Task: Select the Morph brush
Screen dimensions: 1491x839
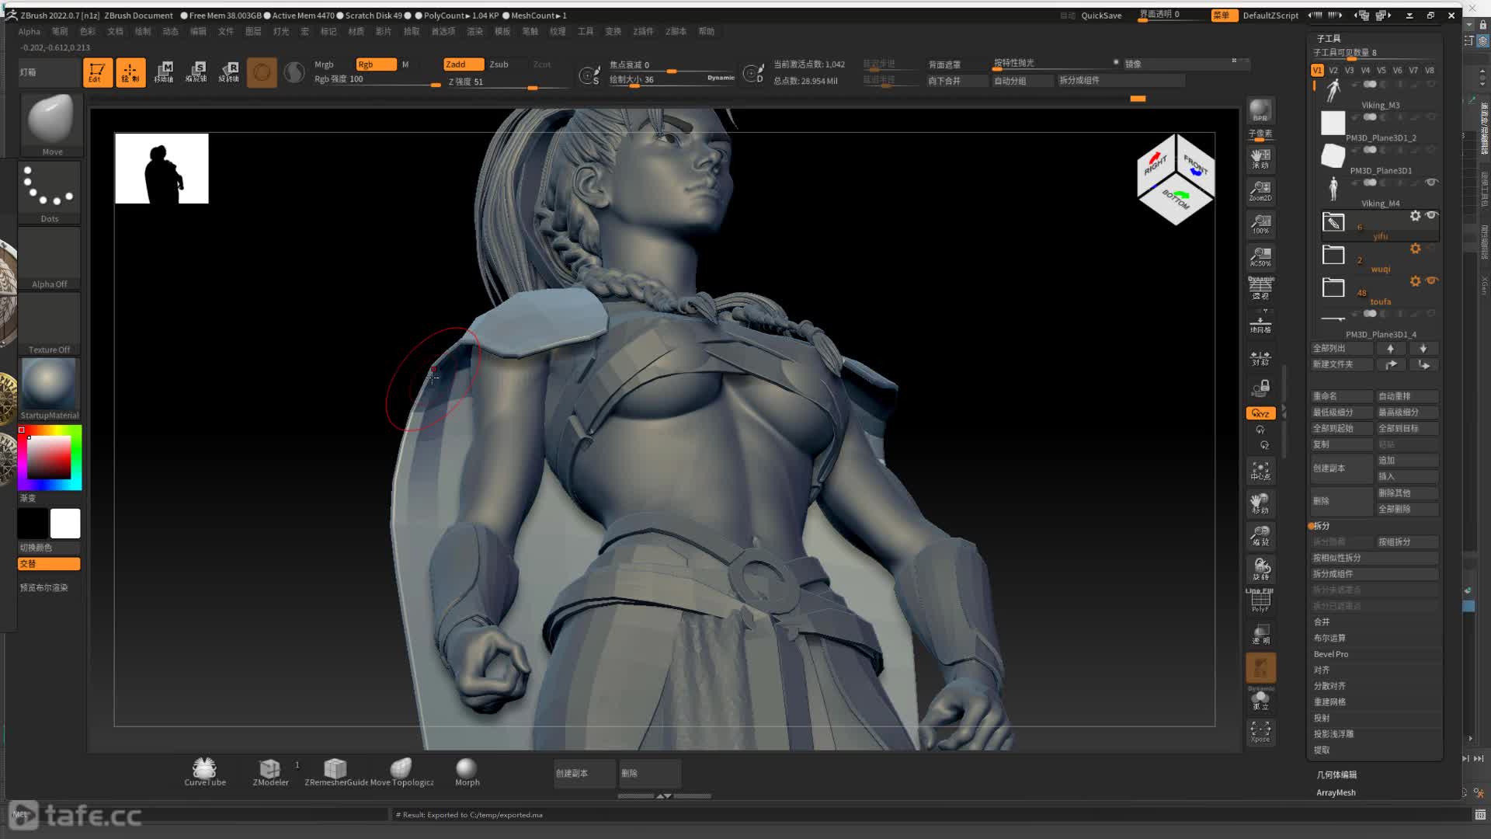Action: coord(467,772)
